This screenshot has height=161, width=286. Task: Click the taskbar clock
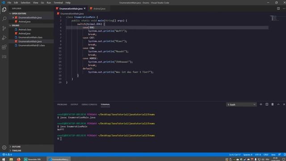tap(275, 159)
